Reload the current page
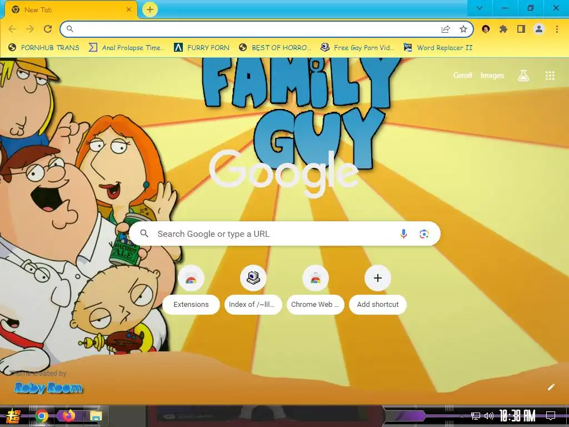The width and height of the screenshot is (569, 427). point(48,29)
